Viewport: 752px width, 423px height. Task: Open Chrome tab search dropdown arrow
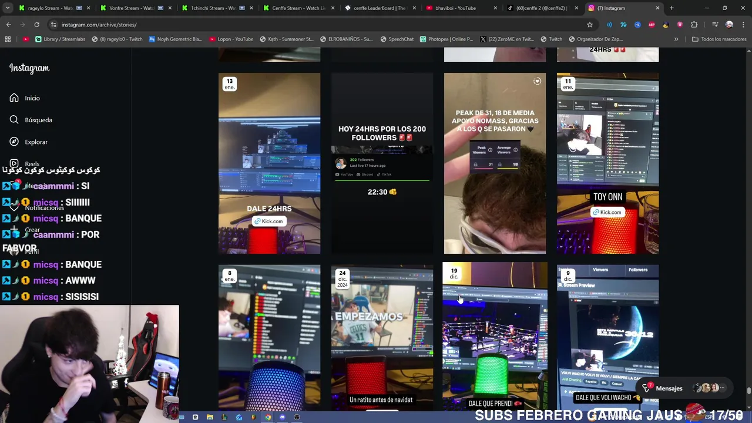(x=8, y=8)
